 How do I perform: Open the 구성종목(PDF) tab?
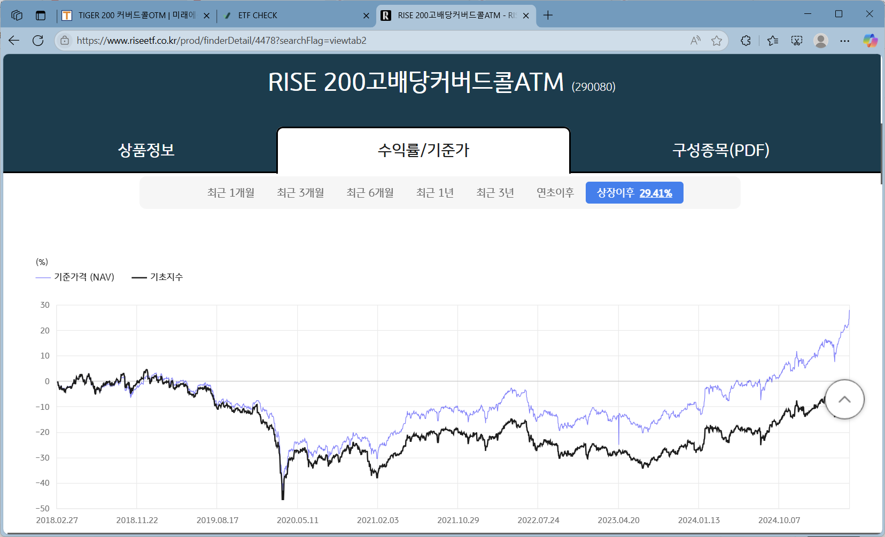point(721,150)
